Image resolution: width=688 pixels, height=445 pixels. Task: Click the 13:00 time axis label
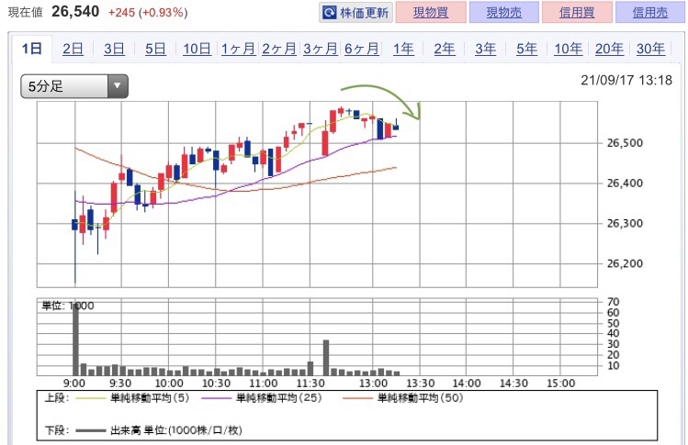click(373, 384)
